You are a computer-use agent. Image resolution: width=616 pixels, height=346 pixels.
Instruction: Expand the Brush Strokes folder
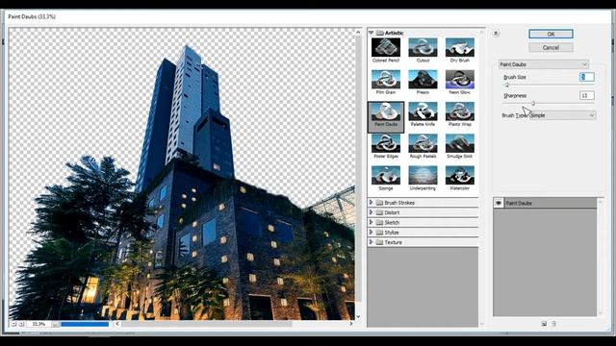tap(372, 203)
